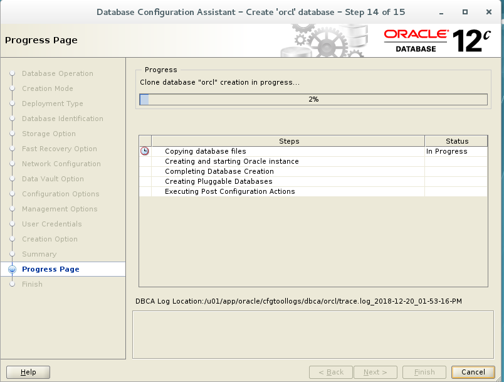The height and width of the screenshot is (382, 504).
Task: Select Configuration Options step in sidebar
Action: 61,194
